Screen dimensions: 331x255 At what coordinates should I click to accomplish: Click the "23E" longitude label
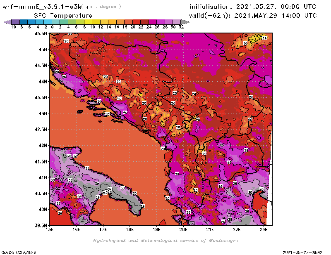tap(264, 229)
